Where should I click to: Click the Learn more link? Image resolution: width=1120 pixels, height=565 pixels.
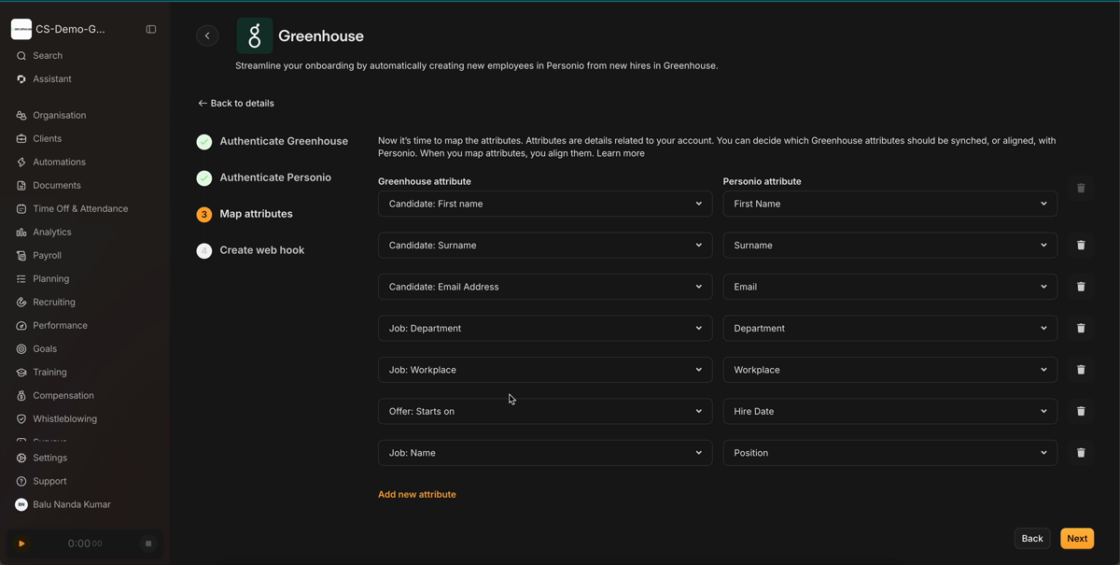621,153
